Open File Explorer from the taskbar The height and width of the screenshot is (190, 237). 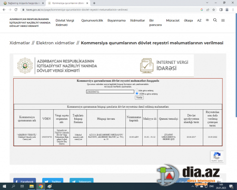(x=32, y=186)
